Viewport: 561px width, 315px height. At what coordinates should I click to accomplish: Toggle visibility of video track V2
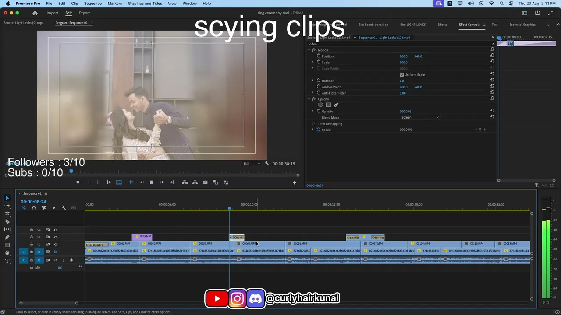tap(56, 245)
